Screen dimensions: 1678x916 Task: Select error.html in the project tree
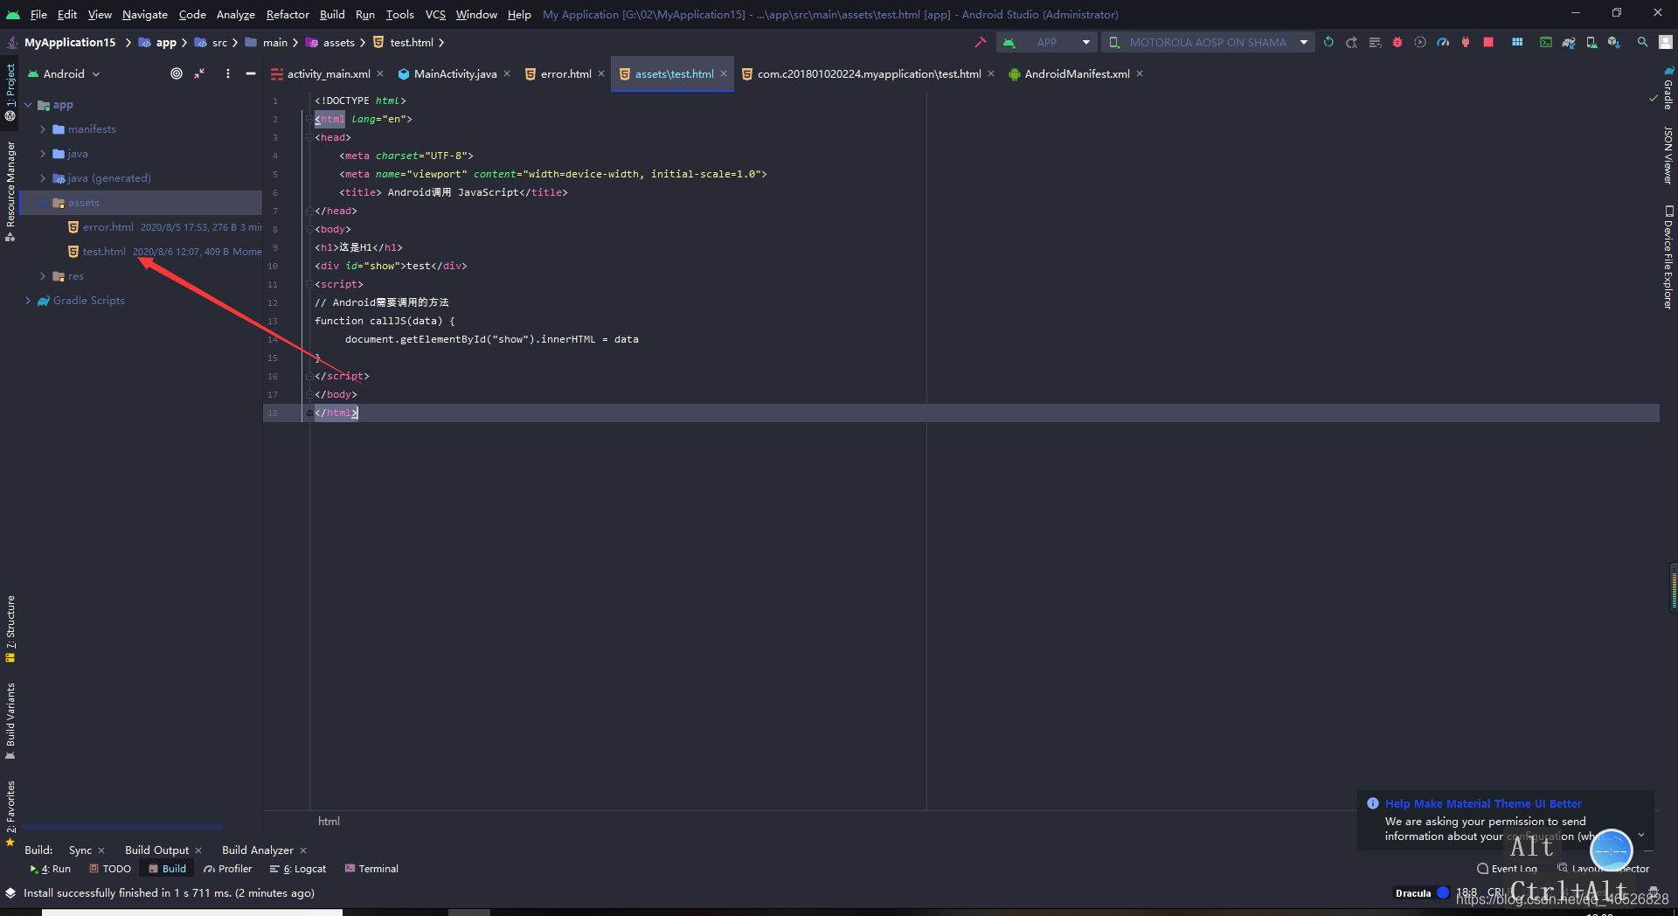(x=108, y=227)
